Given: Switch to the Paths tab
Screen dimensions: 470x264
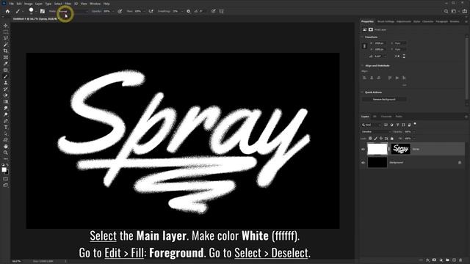Looking at the screenshot, I should point(399,117).
